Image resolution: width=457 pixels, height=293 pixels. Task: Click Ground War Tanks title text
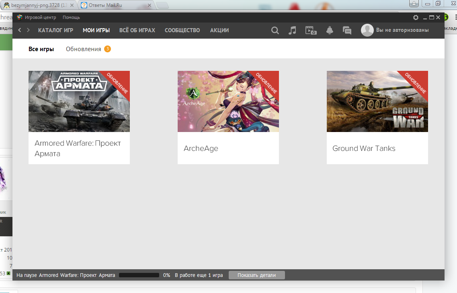tap(364, 148)
